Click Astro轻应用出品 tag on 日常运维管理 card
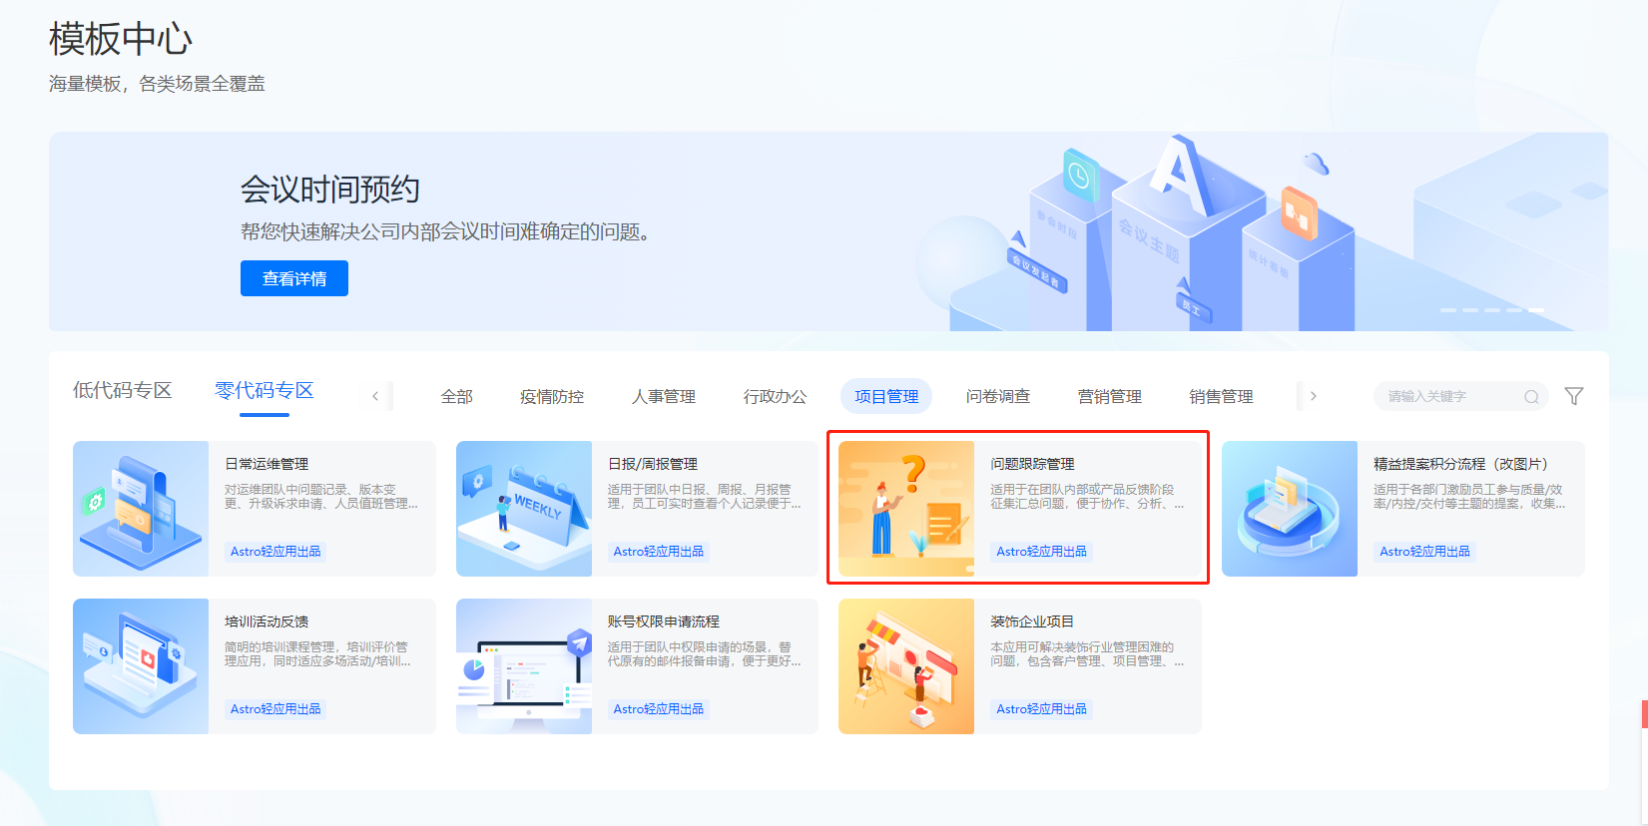 click(275, 552)
